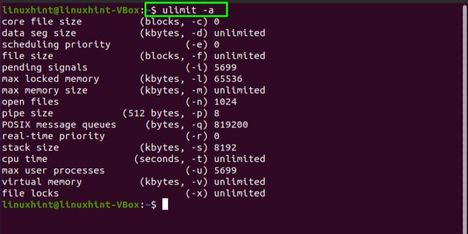Click the core file size line
This screenshot has height=234, width=468.
[x=42, y=22]
